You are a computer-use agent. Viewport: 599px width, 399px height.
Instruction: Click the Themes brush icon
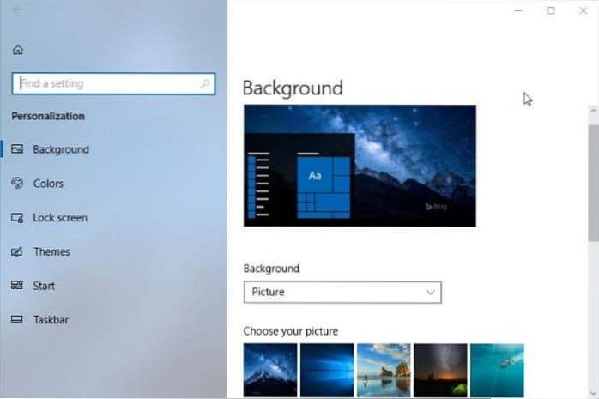pyautogui.click(x=17, y=252)
